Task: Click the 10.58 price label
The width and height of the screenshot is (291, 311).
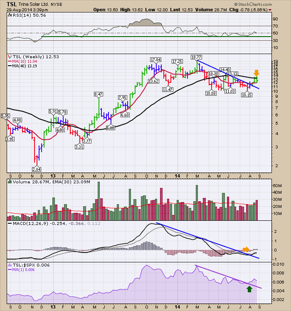Action: [211, 93]
